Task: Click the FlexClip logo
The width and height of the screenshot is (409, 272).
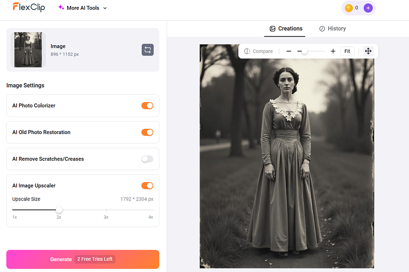Action: [x=29, y=7]
